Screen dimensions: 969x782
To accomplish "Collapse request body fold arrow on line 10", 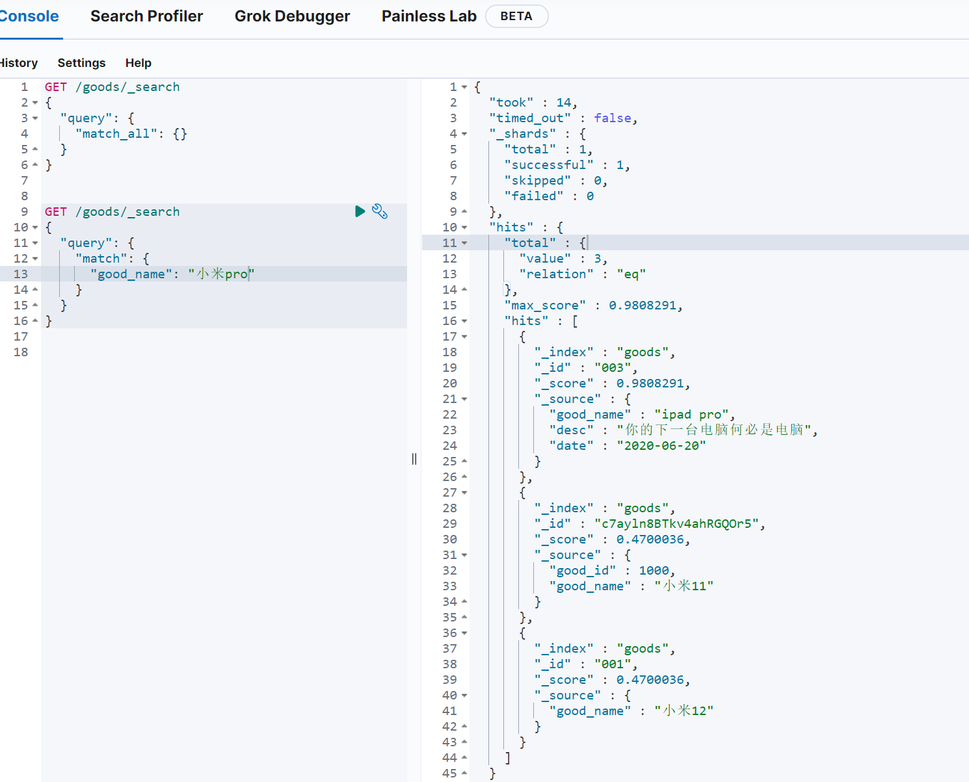I will [x=35, y=228].
